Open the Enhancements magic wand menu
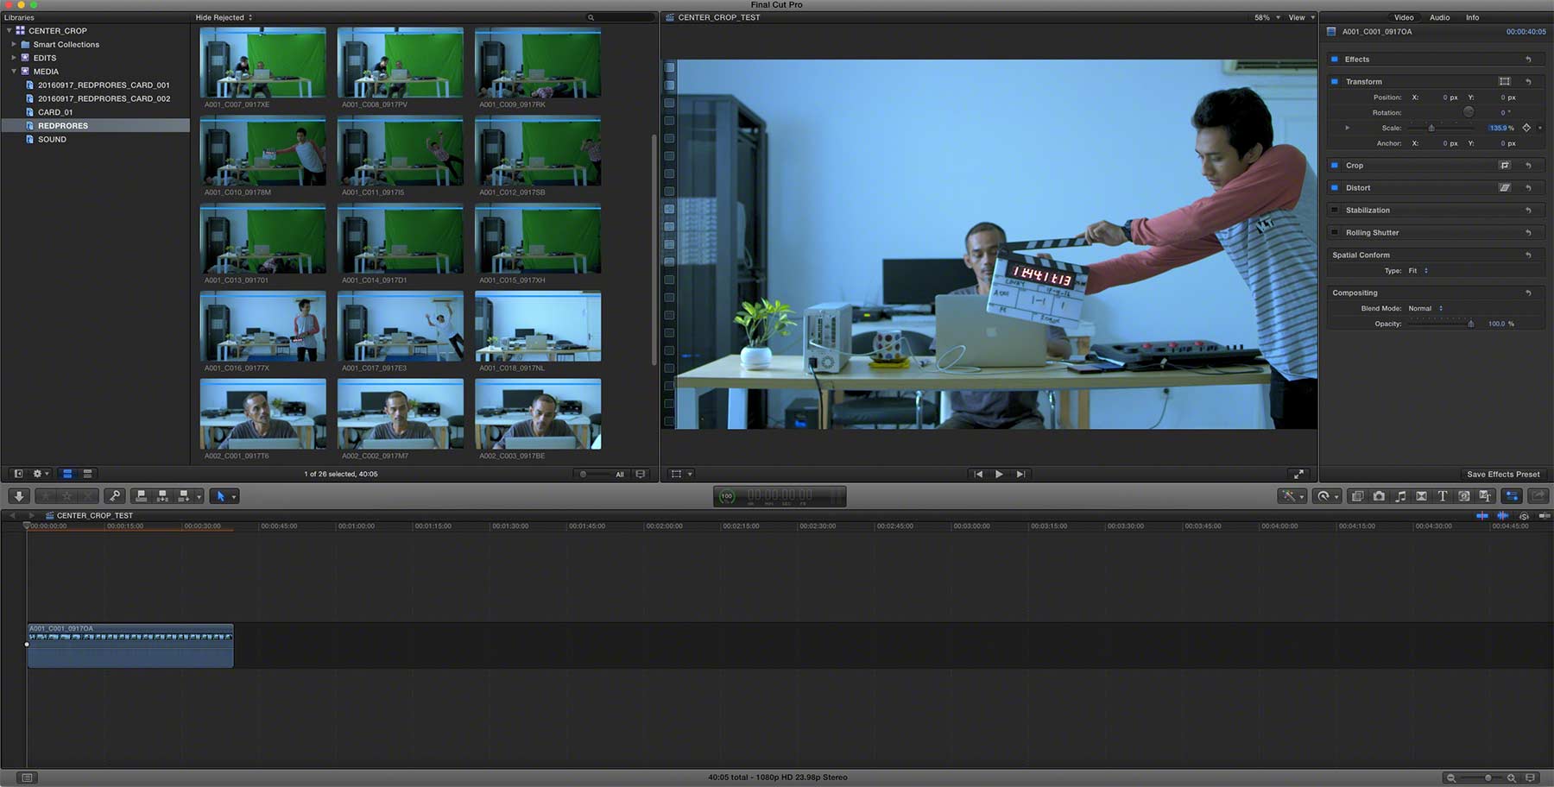This screenshot has height=787, width=1554. coord(1291,496)
